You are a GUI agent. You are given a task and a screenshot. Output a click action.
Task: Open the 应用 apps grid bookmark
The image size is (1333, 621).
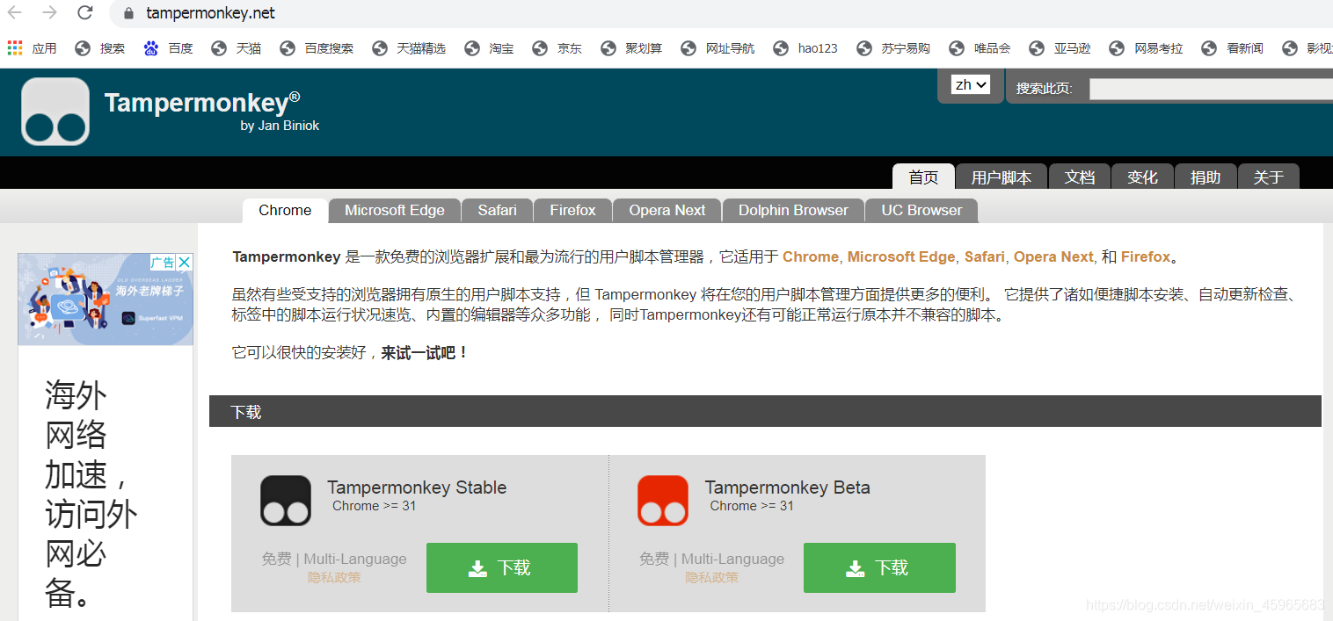point(33,48)
